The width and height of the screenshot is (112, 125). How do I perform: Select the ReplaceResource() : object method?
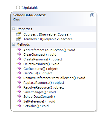[x=44, y=83]
